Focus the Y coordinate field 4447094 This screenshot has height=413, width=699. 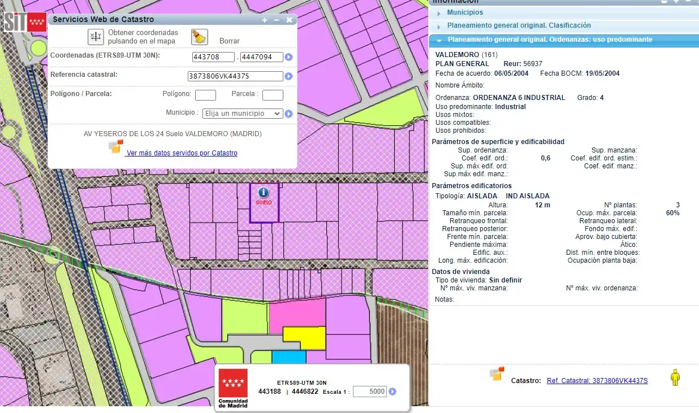click(261, 57)
